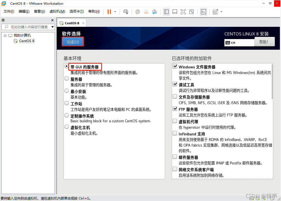Click the 帮助! button
The height and width of the screenshot is (201, 281).
265,42
